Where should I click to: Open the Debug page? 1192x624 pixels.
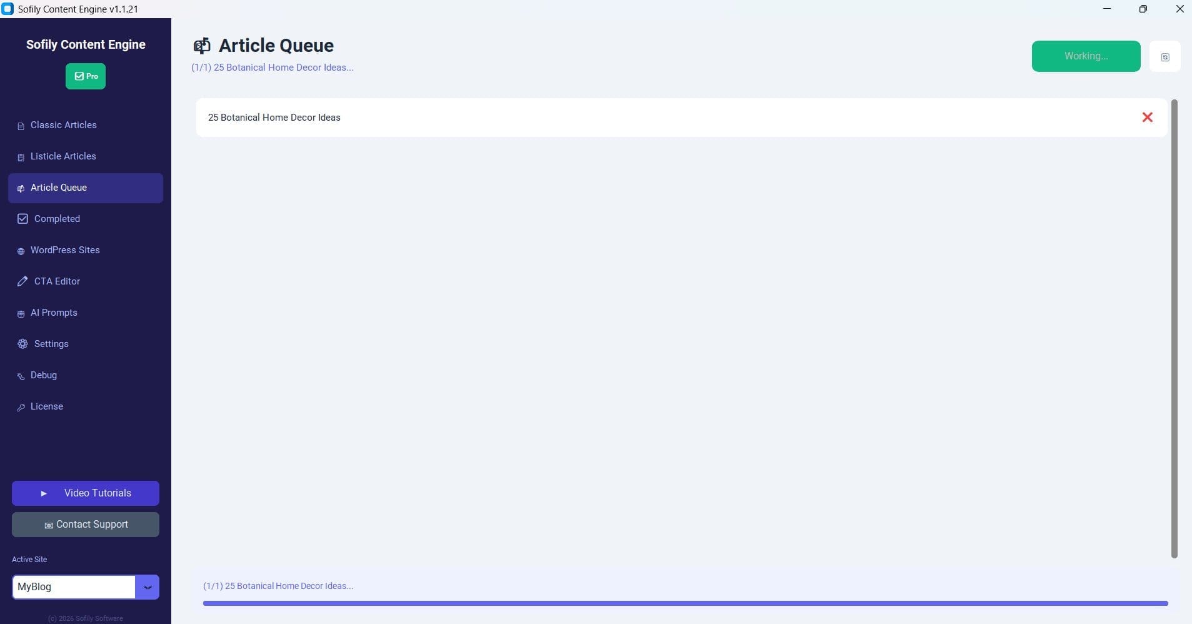tap(86, 375)
